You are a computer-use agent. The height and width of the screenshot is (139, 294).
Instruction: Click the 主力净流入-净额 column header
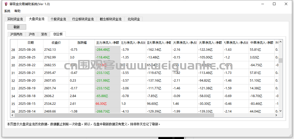[x=107, y=42]
